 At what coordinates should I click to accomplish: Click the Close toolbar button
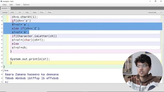49,12
